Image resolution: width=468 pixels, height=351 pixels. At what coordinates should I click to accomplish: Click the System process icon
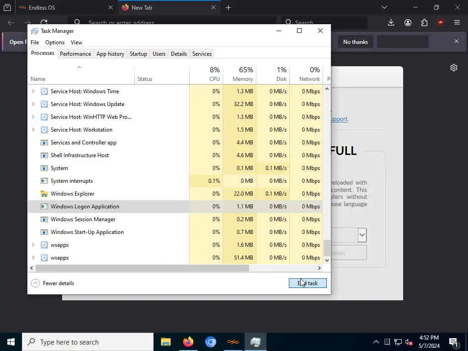click(44, 168)
